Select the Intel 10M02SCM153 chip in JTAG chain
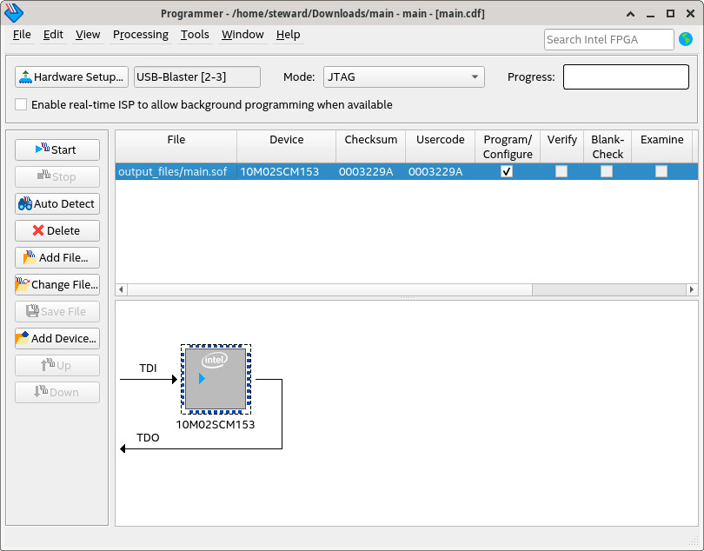 tap(216, 380)
